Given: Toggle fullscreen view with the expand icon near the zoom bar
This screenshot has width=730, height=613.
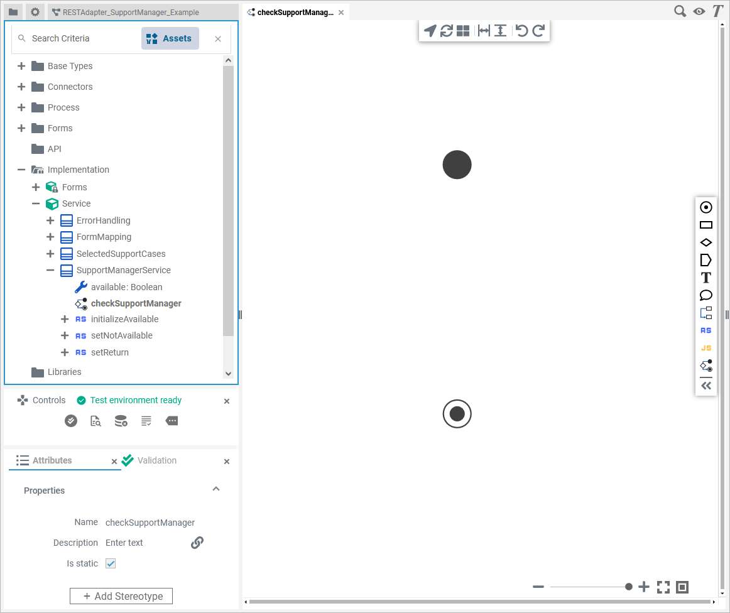Looking at the screenshot, I should [663, 587].
